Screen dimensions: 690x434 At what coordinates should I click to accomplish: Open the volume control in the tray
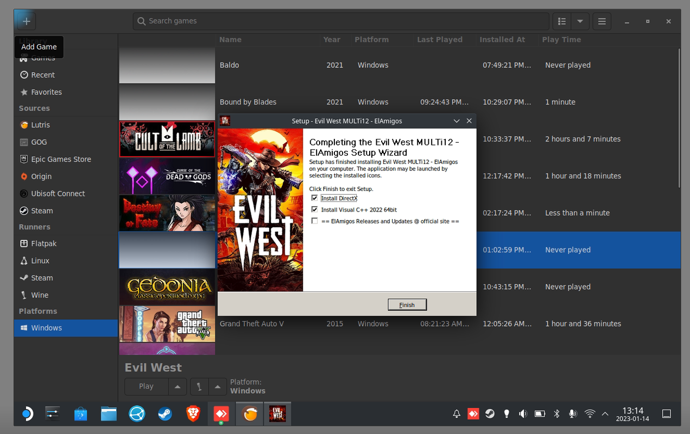point(523,414)
